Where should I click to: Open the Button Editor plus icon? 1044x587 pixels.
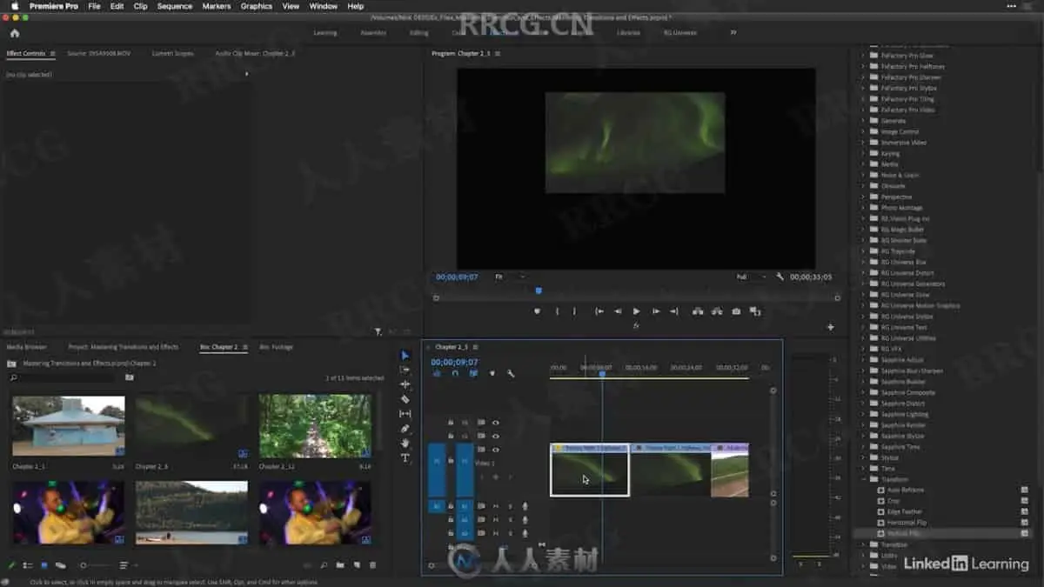tap(830, 327)
